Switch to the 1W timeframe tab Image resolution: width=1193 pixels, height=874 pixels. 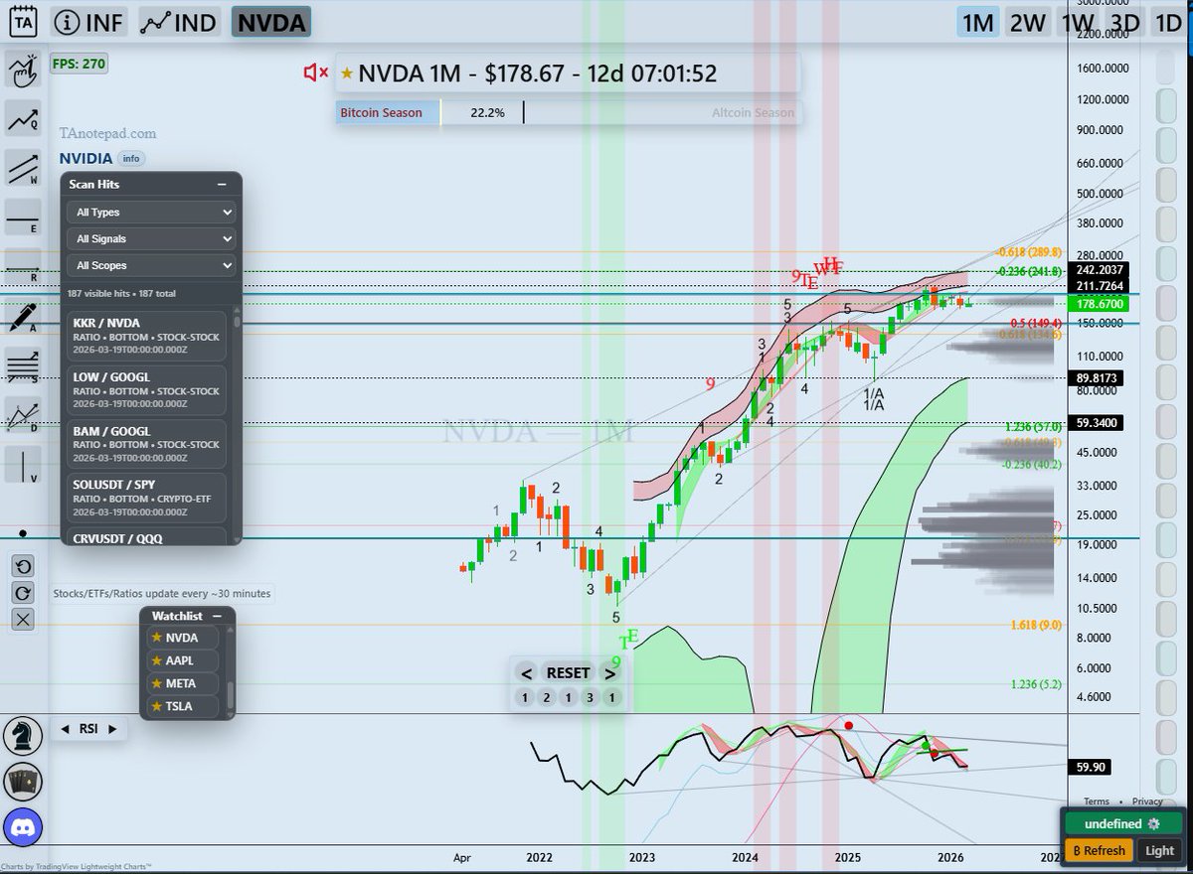[x=1078, y=22]
